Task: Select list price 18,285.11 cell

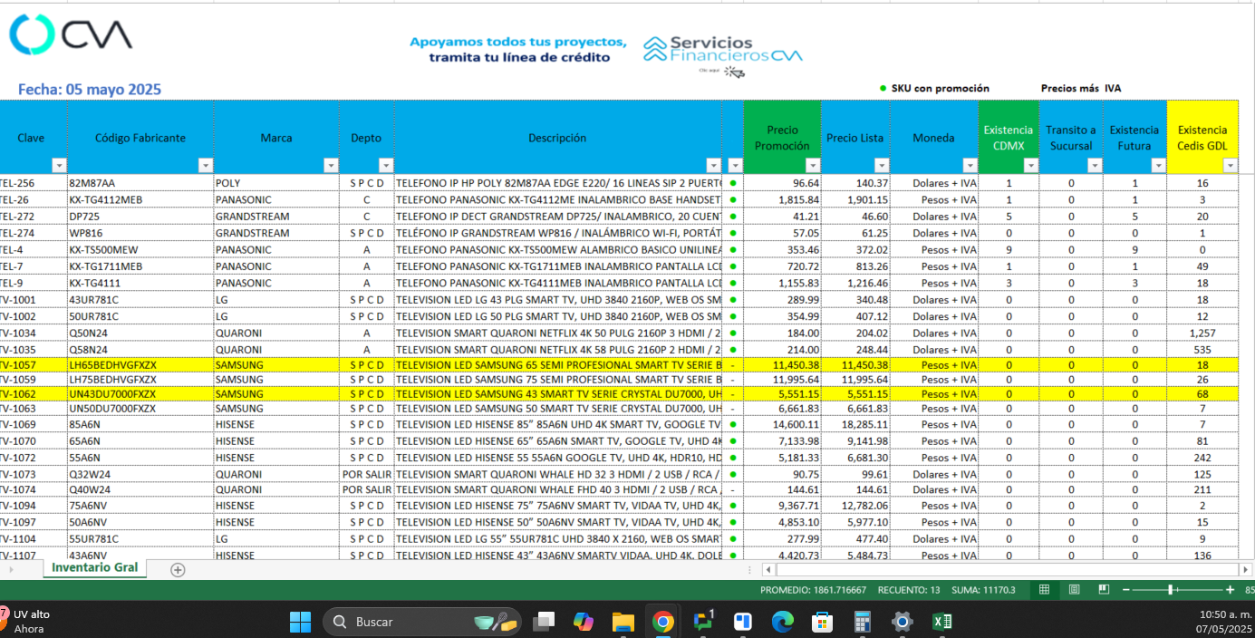Action: (x=855, y=424)
